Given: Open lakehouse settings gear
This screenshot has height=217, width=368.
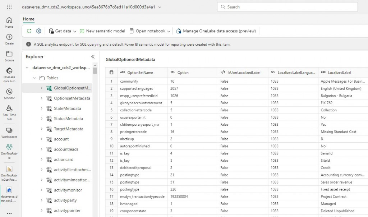Looking at the screenshot, I should point(39,31).
